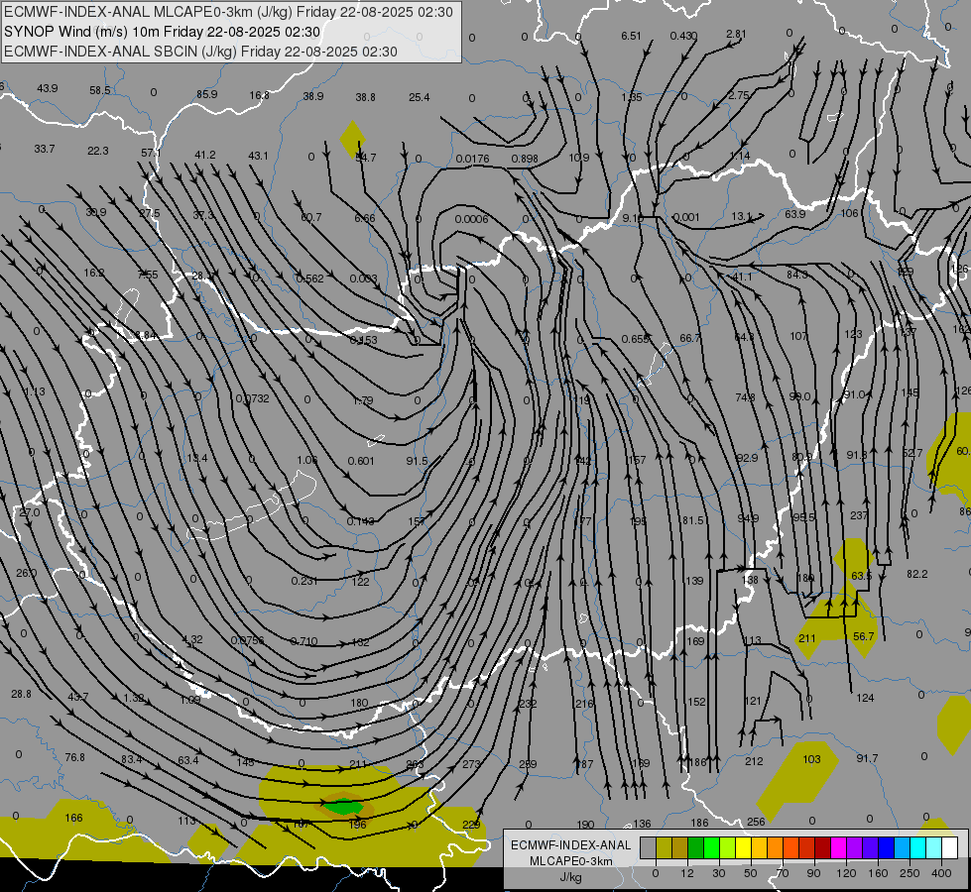
Task: Click the map value 0.562
Action: 309,279
